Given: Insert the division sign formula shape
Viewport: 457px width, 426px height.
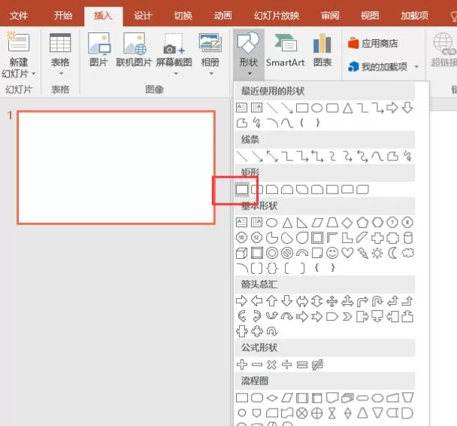Looking at the screenshot, I should tap(287, 364).
